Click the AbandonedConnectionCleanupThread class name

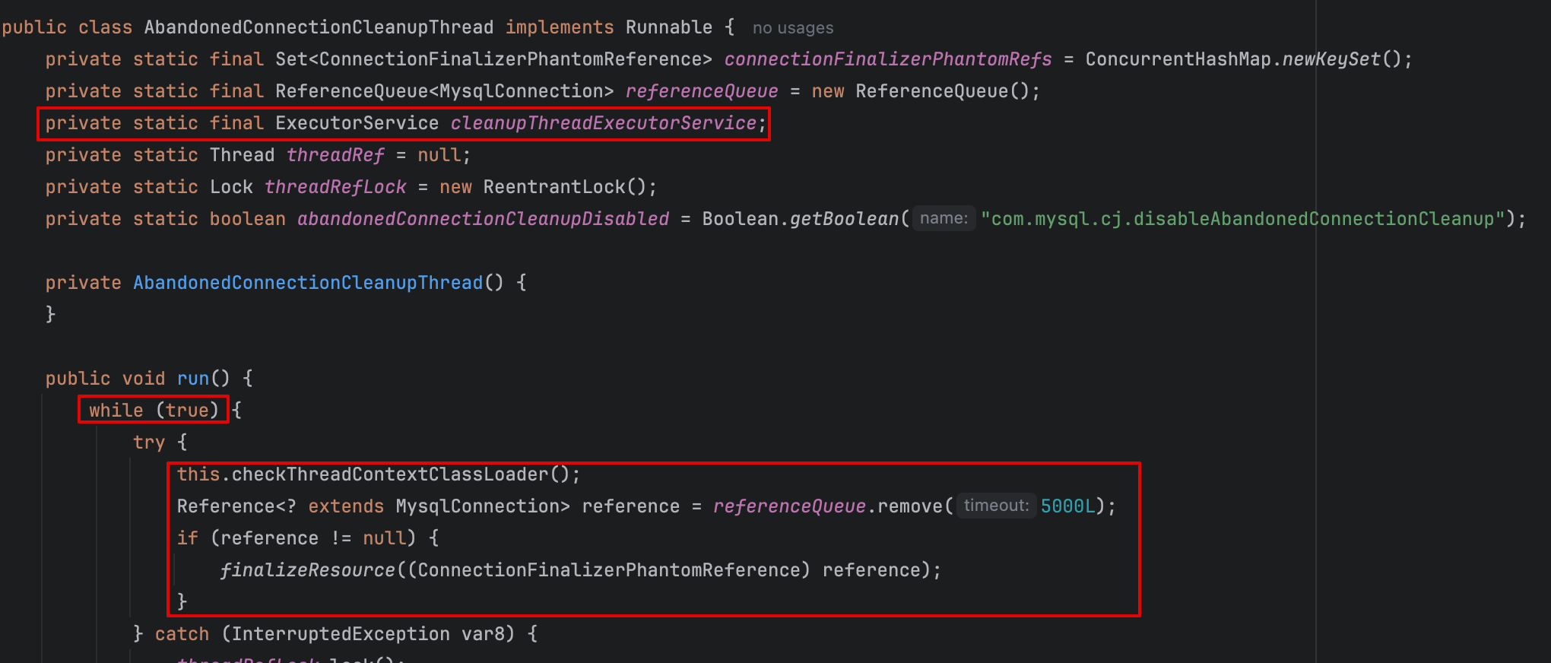point(319,27)
